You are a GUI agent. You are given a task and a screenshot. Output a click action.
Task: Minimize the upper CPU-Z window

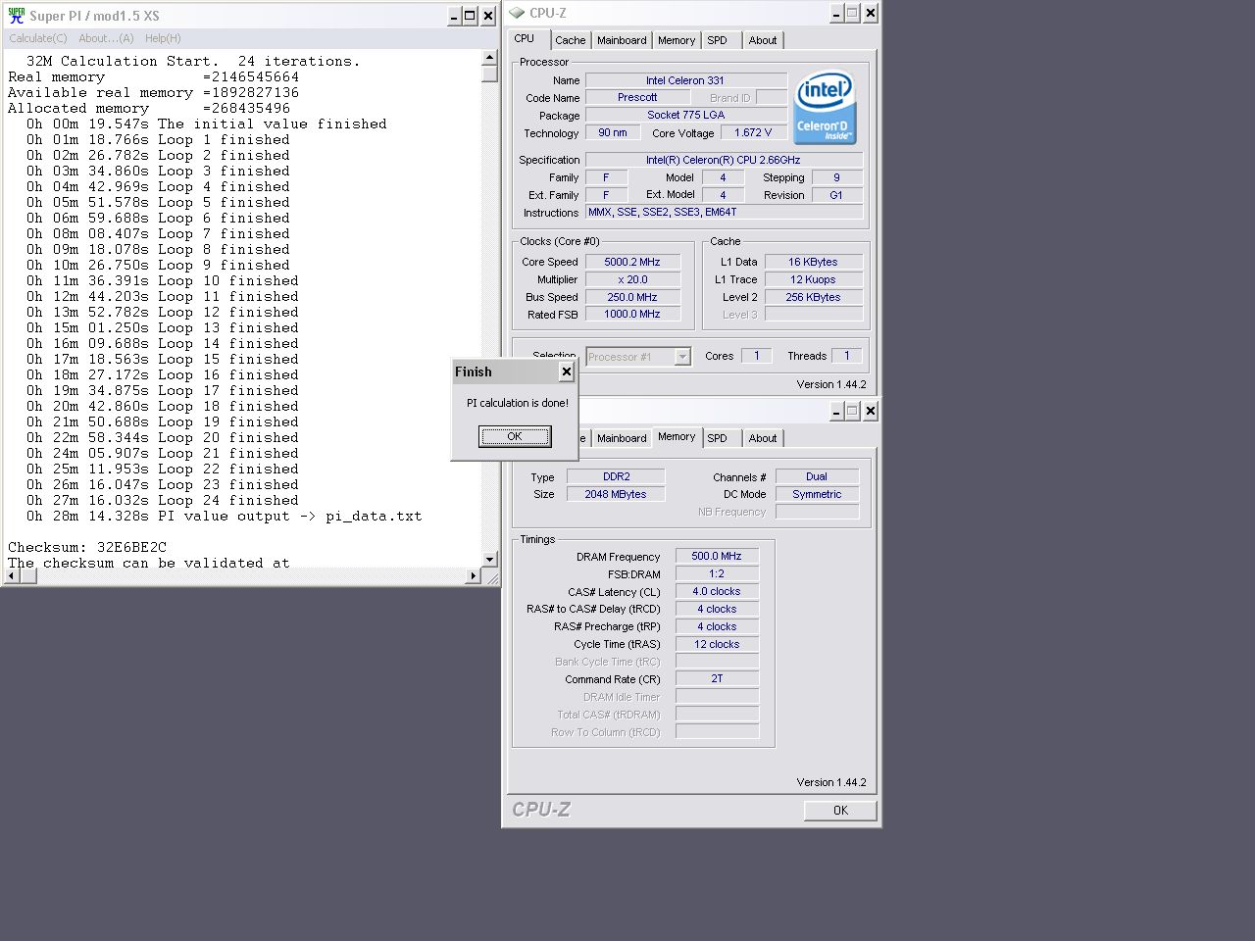836,13
